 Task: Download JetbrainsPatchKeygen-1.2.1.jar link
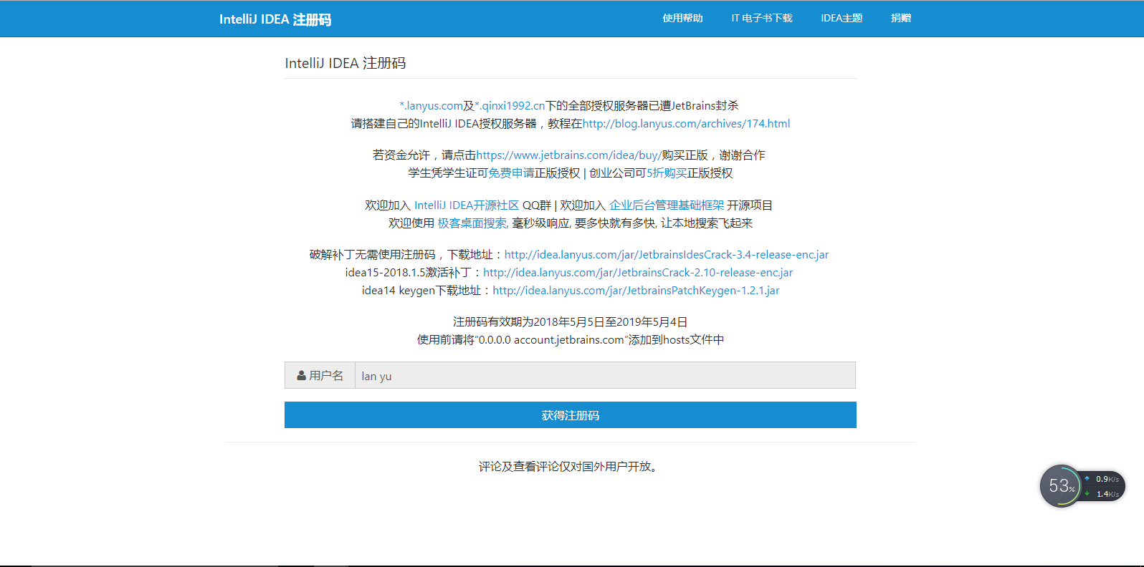636,290
